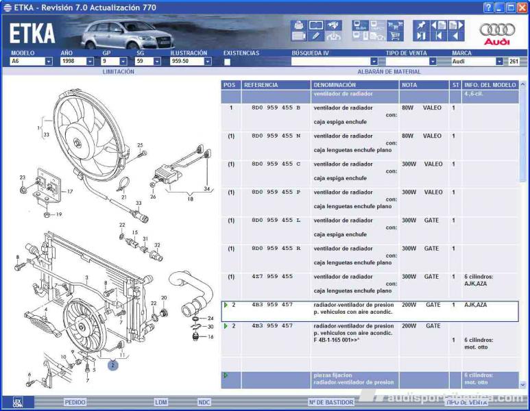The image size is (530, 411).
Task: Expand the Tipo de Venta dropdown
Action: 433,62
